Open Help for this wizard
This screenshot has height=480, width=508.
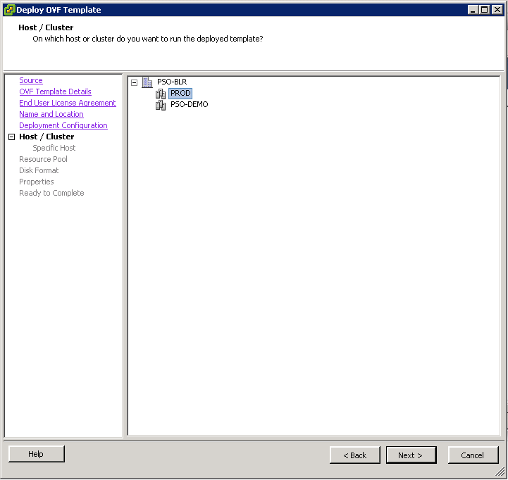pyautogui.click(x=36, y=455)
